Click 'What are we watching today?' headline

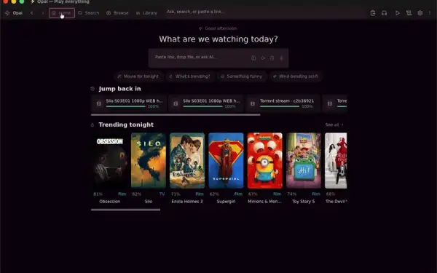[x=219, y=39]
